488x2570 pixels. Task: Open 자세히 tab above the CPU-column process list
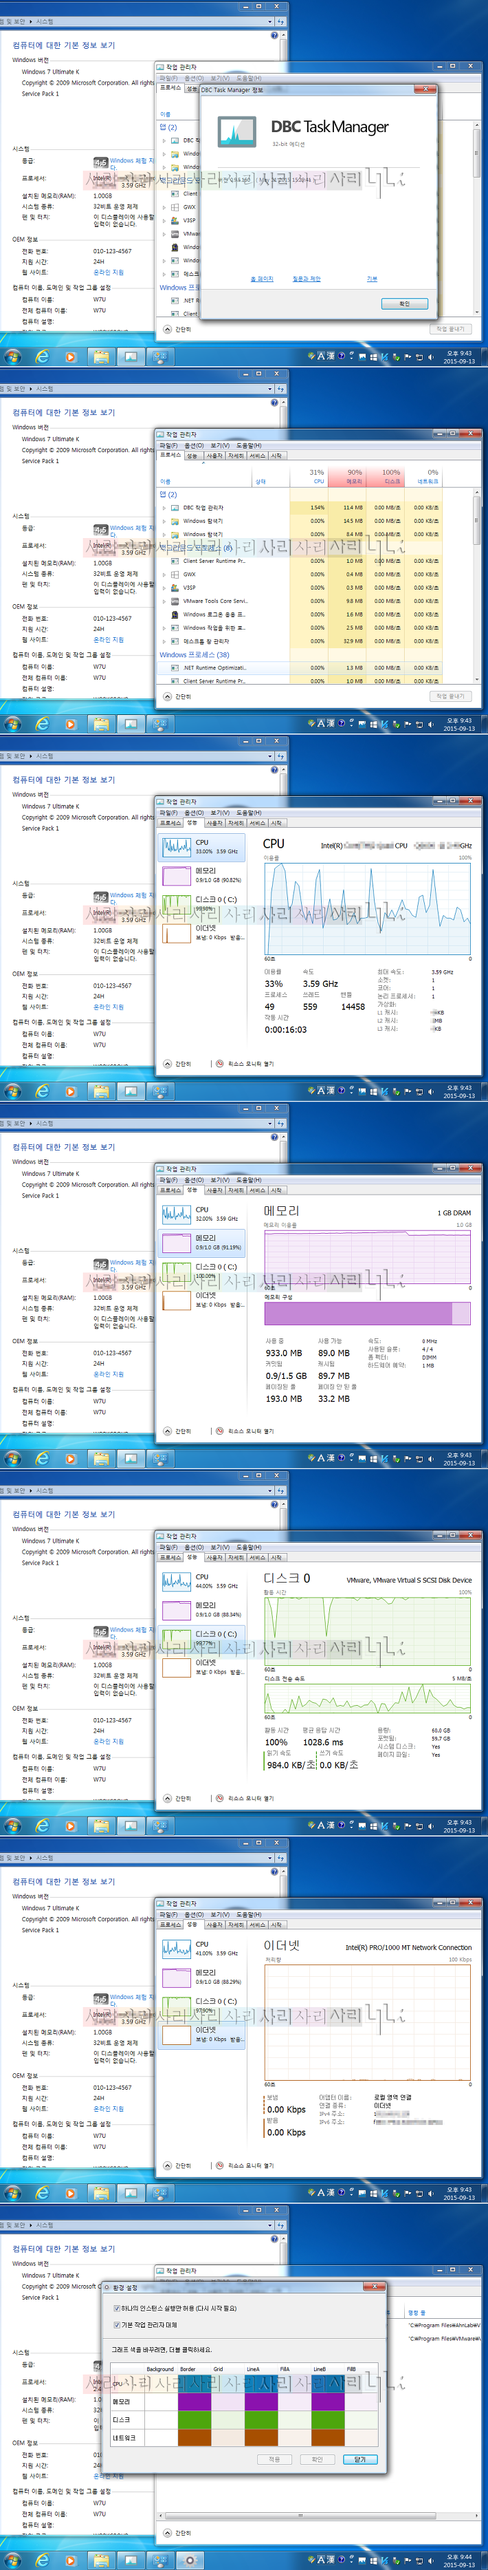click(x=236, y=456)
